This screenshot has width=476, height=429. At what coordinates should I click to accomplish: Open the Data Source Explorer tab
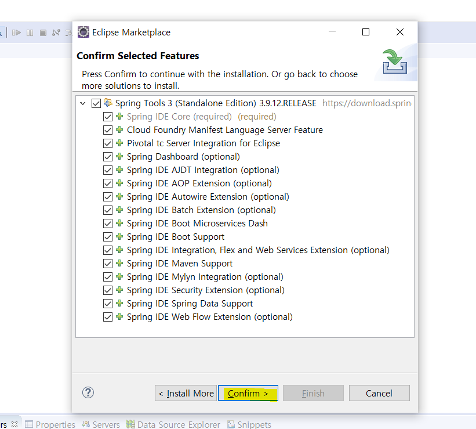(x=173, y=424)
